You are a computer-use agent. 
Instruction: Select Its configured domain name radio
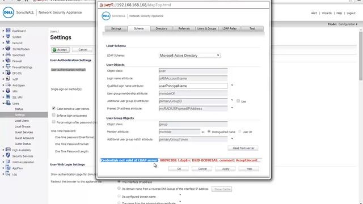119,196
